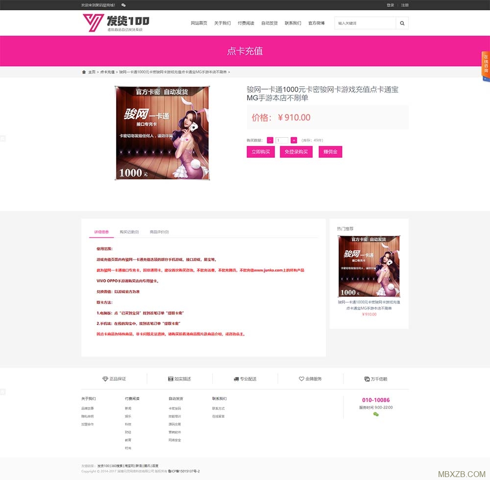490x480 pixels.
Task: Open 360搜索 friendly link at bottom
Action: pos(118,466)
